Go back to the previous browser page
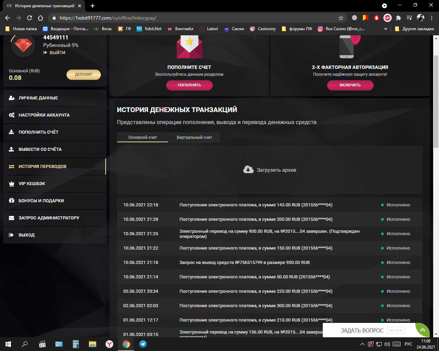 (x=8, y=18)
